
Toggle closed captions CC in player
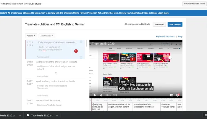pos(172,95)
